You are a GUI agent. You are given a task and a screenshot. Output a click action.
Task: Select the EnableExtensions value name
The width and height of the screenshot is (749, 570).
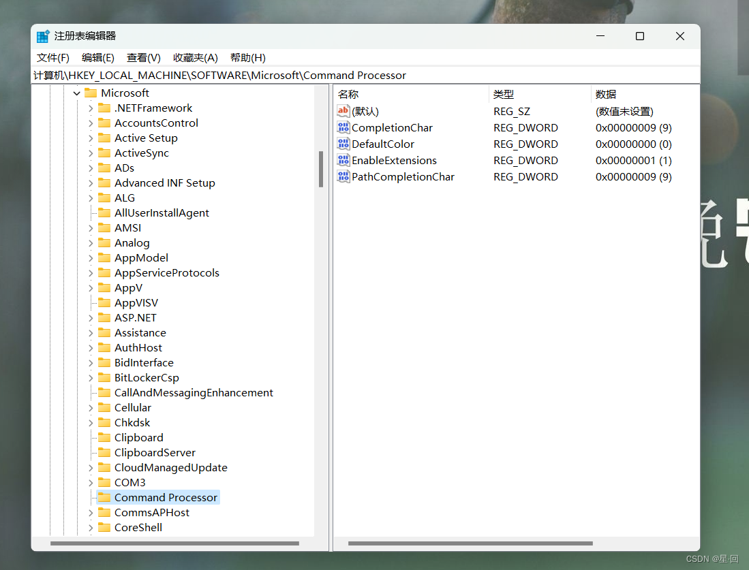[x=394, y=160]
